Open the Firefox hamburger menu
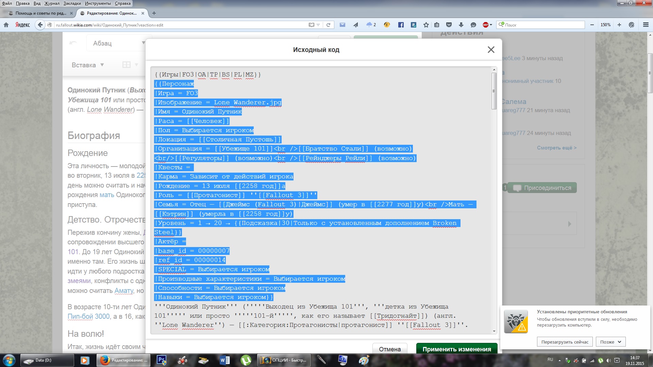Screen dimensions: 653x367 [646, 25]
